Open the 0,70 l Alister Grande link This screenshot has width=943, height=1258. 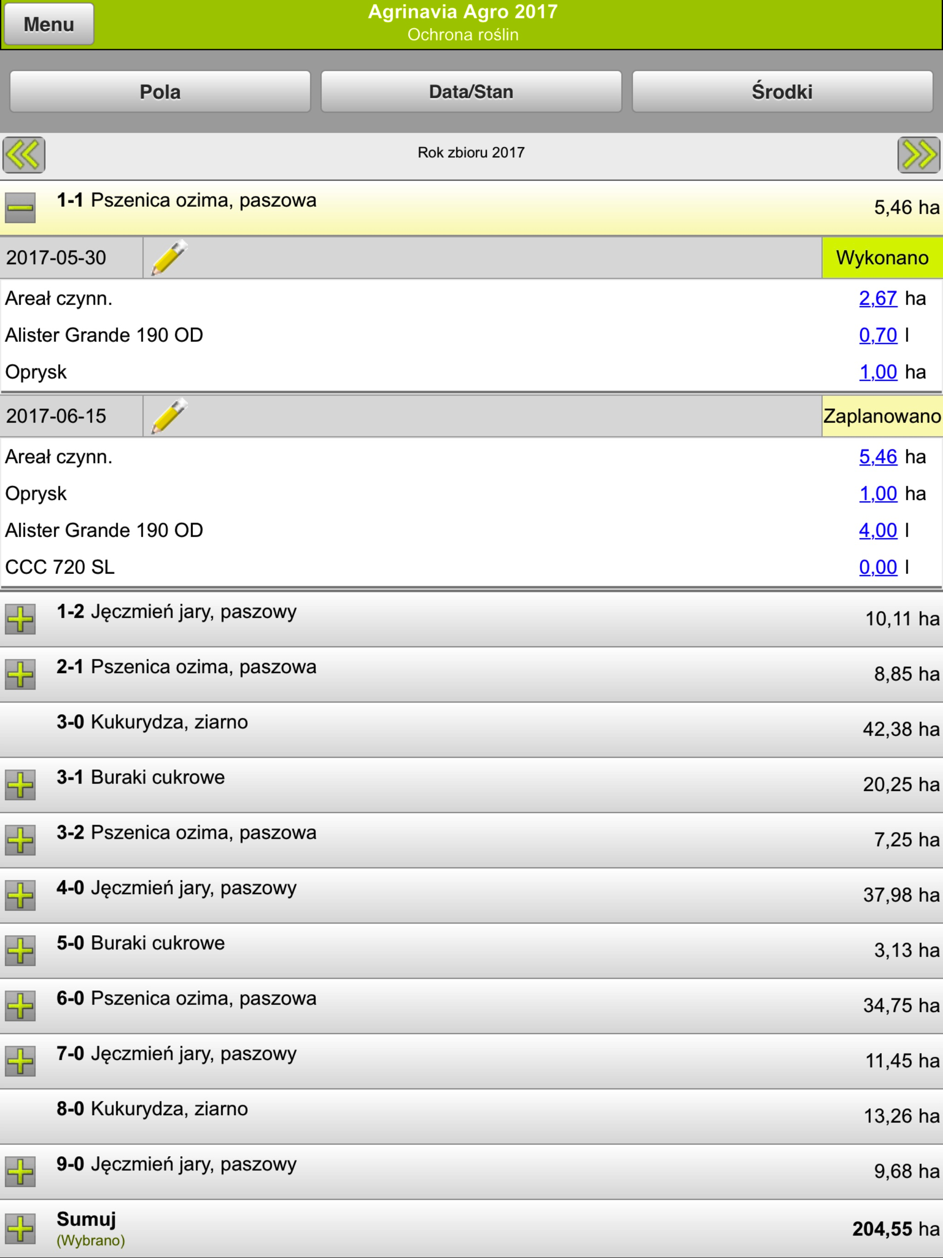[x=878, y=335]
